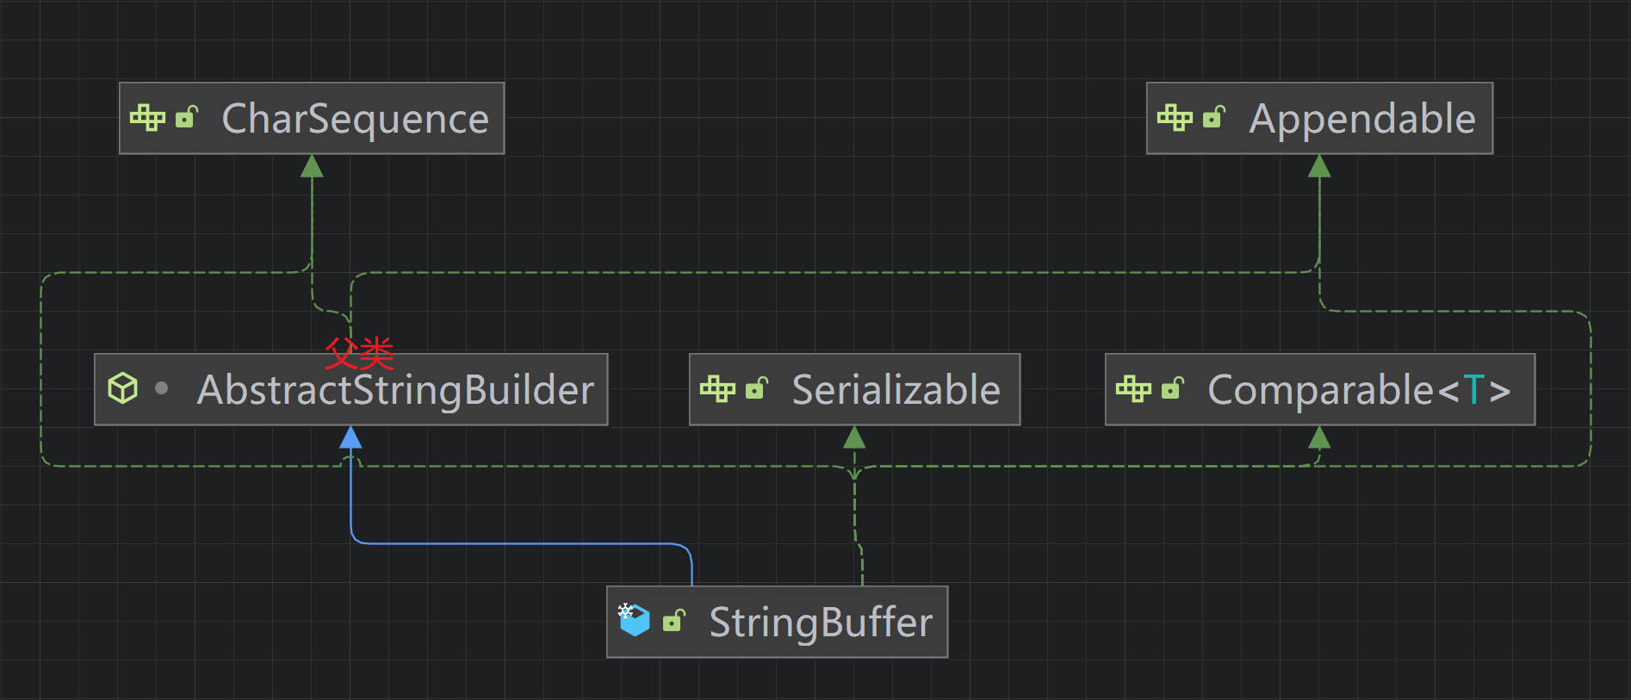Click the public lock icon on Comparable<T>
1631x700 pixels.
[1172, 388]
